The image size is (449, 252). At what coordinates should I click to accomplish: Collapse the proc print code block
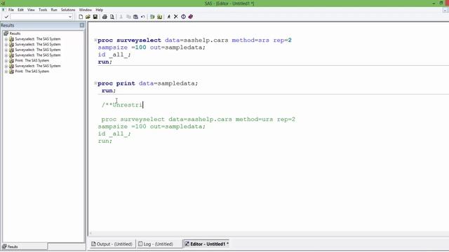coord(95,83)
